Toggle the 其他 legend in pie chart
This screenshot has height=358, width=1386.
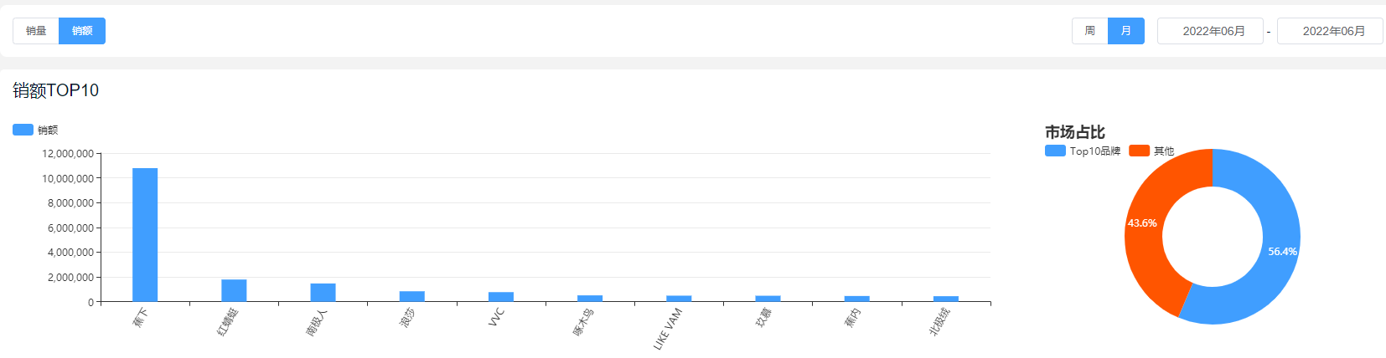(x=1139, y=151)
